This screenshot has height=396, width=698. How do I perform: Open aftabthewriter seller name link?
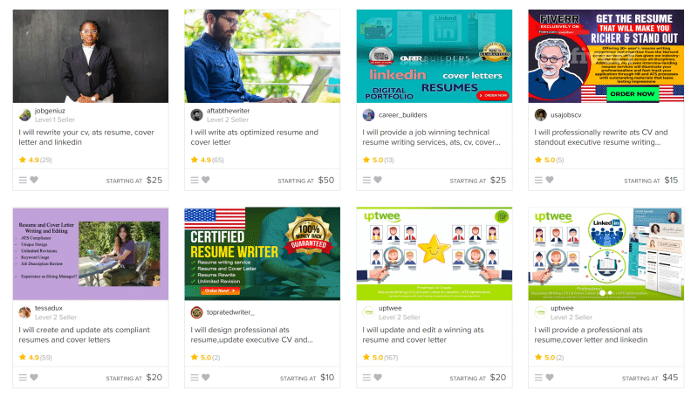point(228,111)
